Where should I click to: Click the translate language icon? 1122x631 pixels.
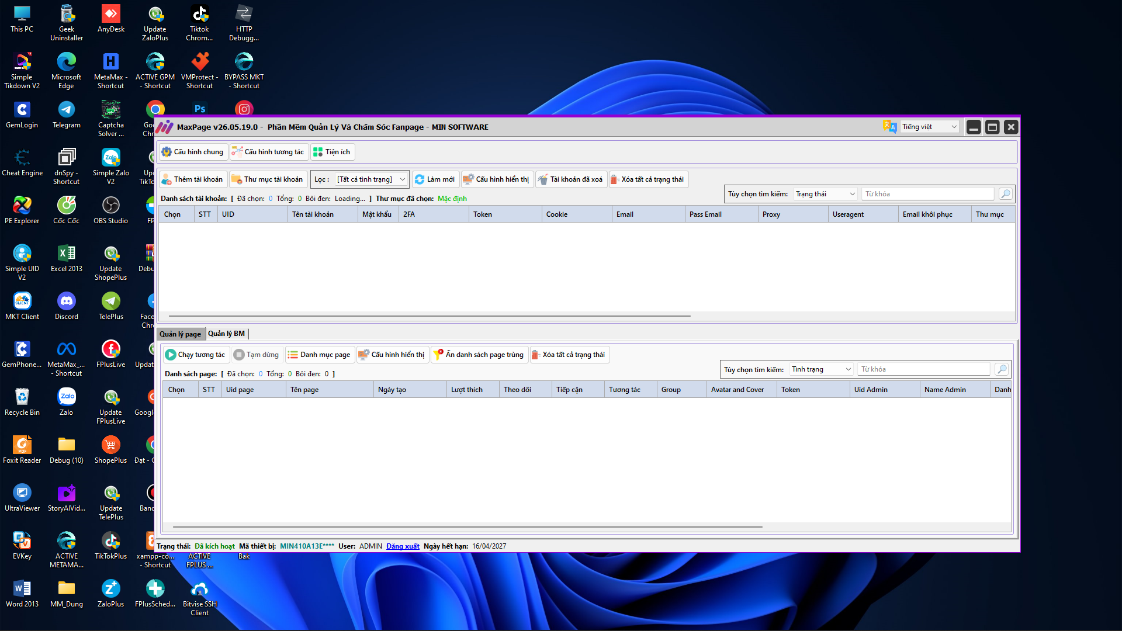point(889,126)
